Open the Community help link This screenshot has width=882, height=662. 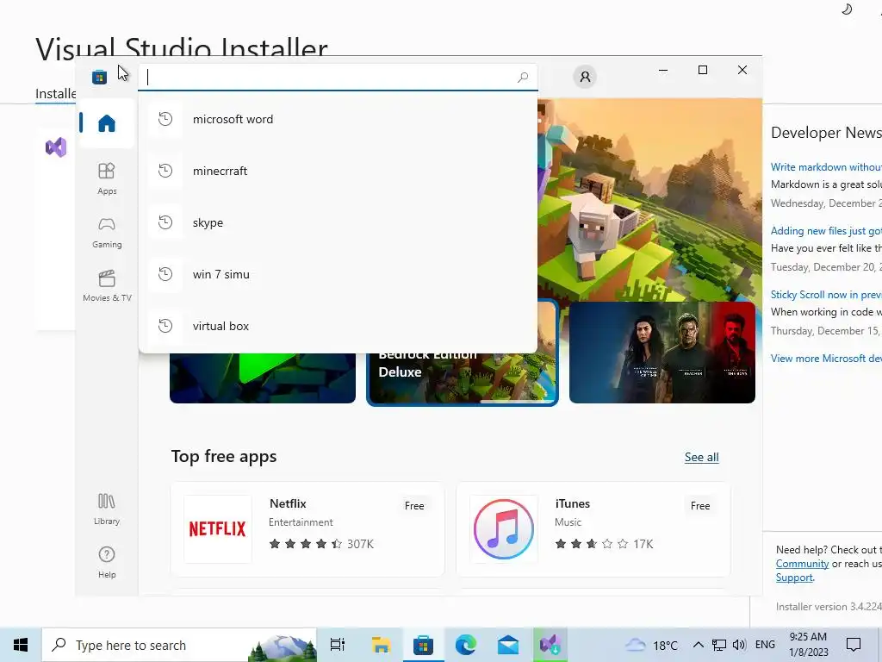click(x=802, y=564)
